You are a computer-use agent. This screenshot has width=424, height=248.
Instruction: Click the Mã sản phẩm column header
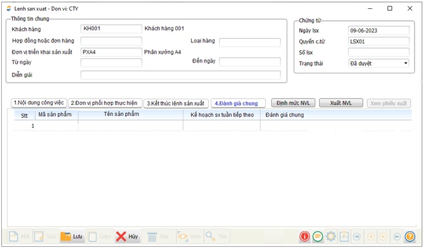coord(56,115)
